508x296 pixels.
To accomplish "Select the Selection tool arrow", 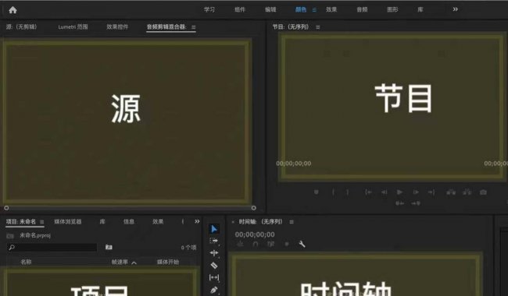I will [214, 229].
